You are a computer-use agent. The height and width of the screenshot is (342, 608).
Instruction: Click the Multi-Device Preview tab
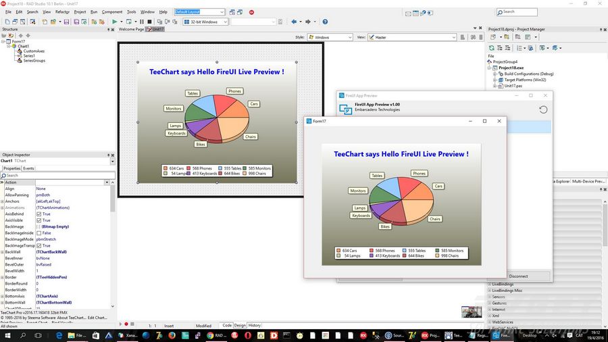click(588, 181)
